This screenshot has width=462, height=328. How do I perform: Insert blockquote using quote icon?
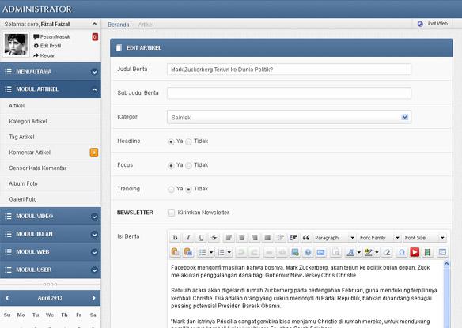(306, 238)
